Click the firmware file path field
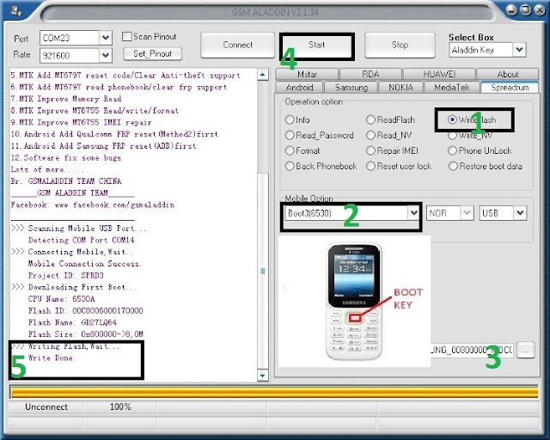Image resolution: width=550 pixels, height=440 pixels. coord(472,350)
